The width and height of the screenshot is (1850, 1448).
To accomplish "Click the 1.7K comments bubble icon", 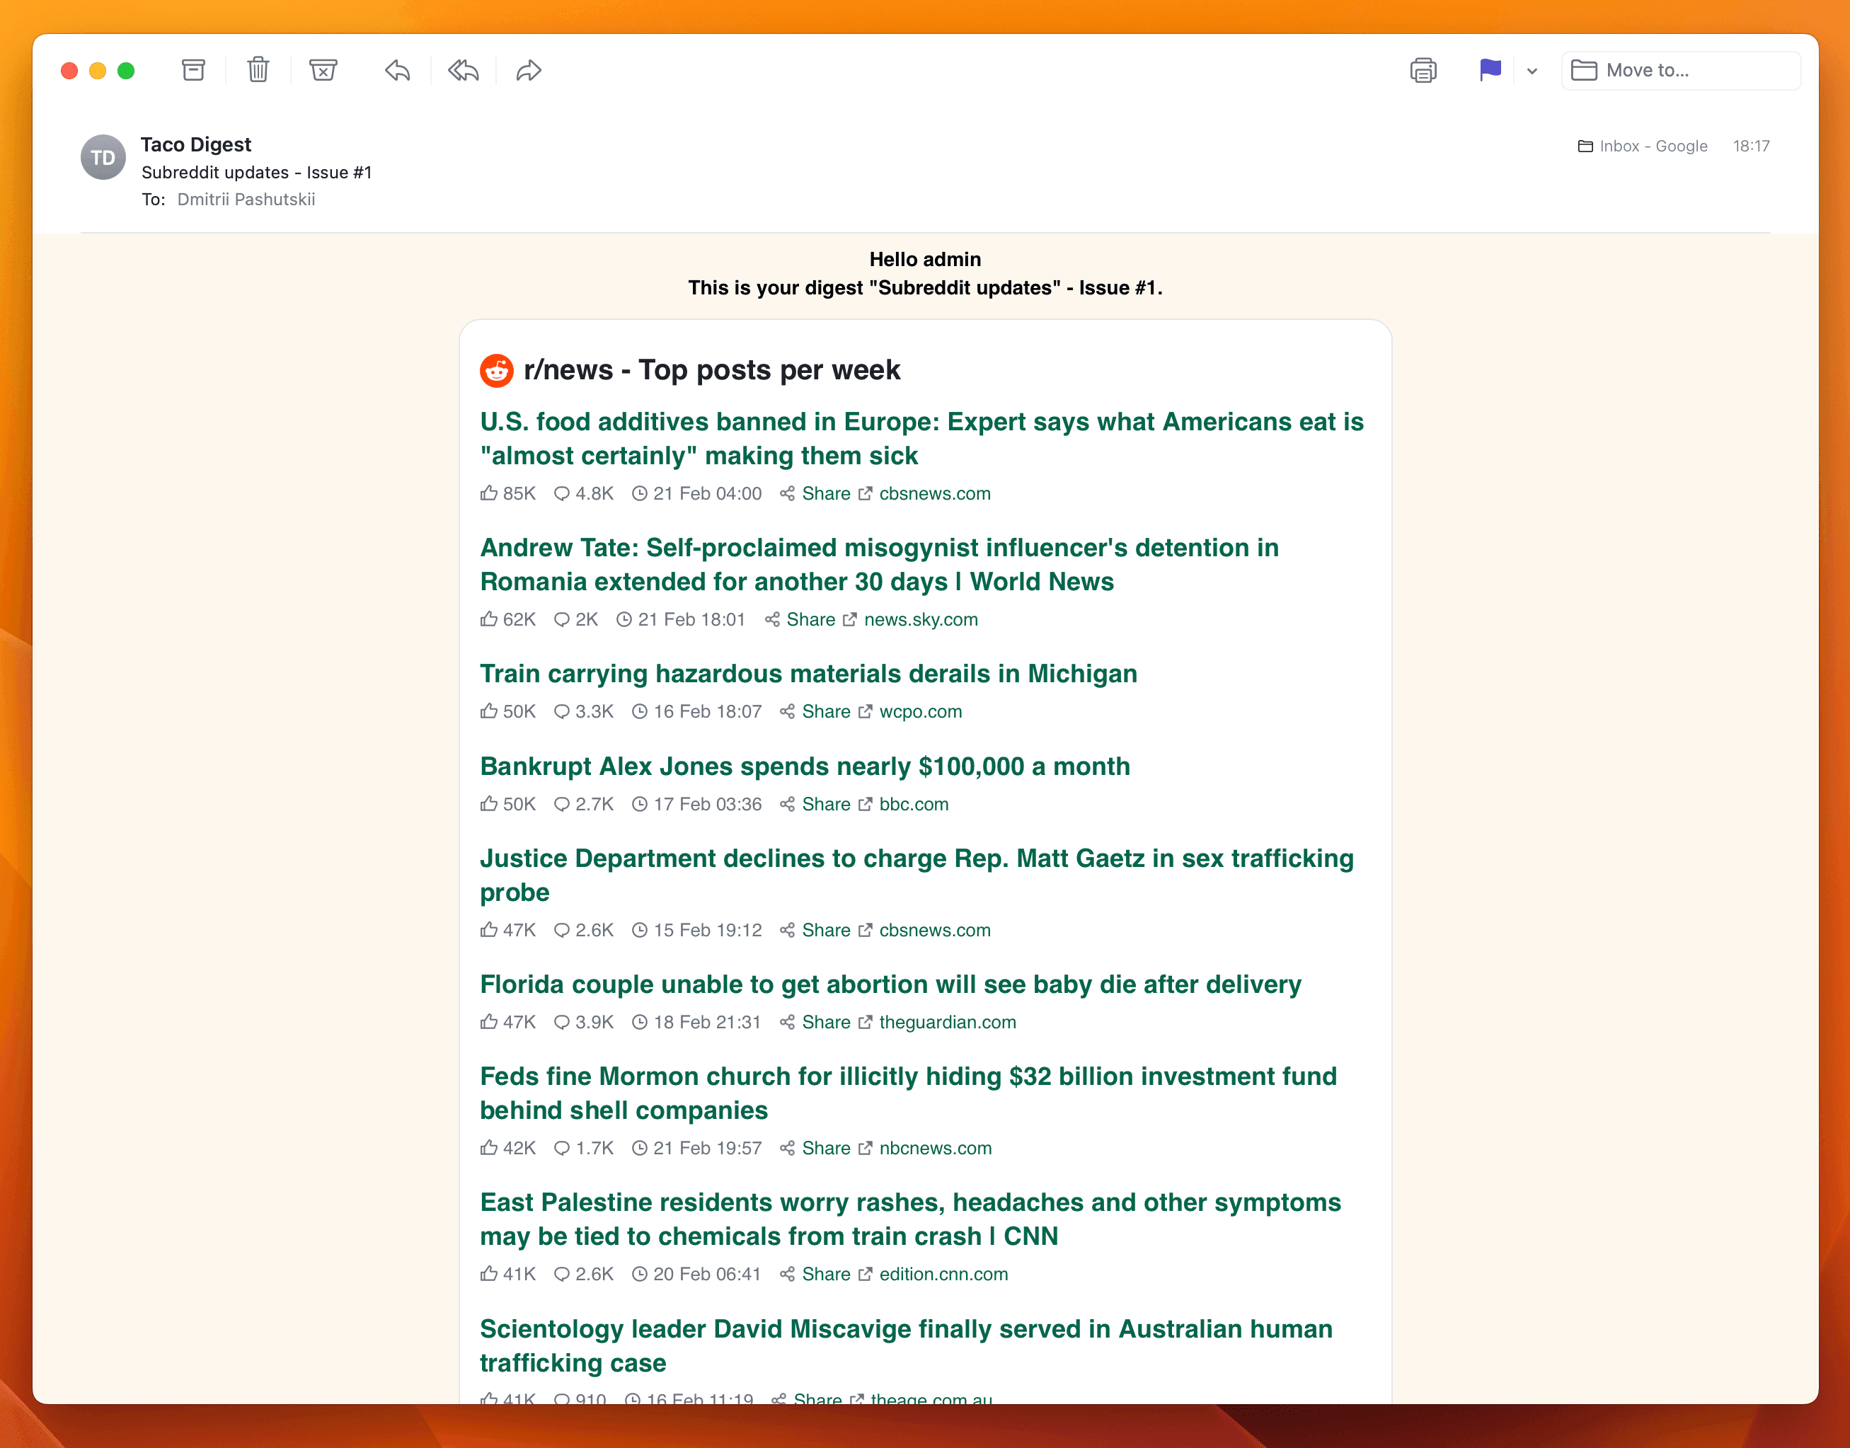I will (x=561, y=1148).
